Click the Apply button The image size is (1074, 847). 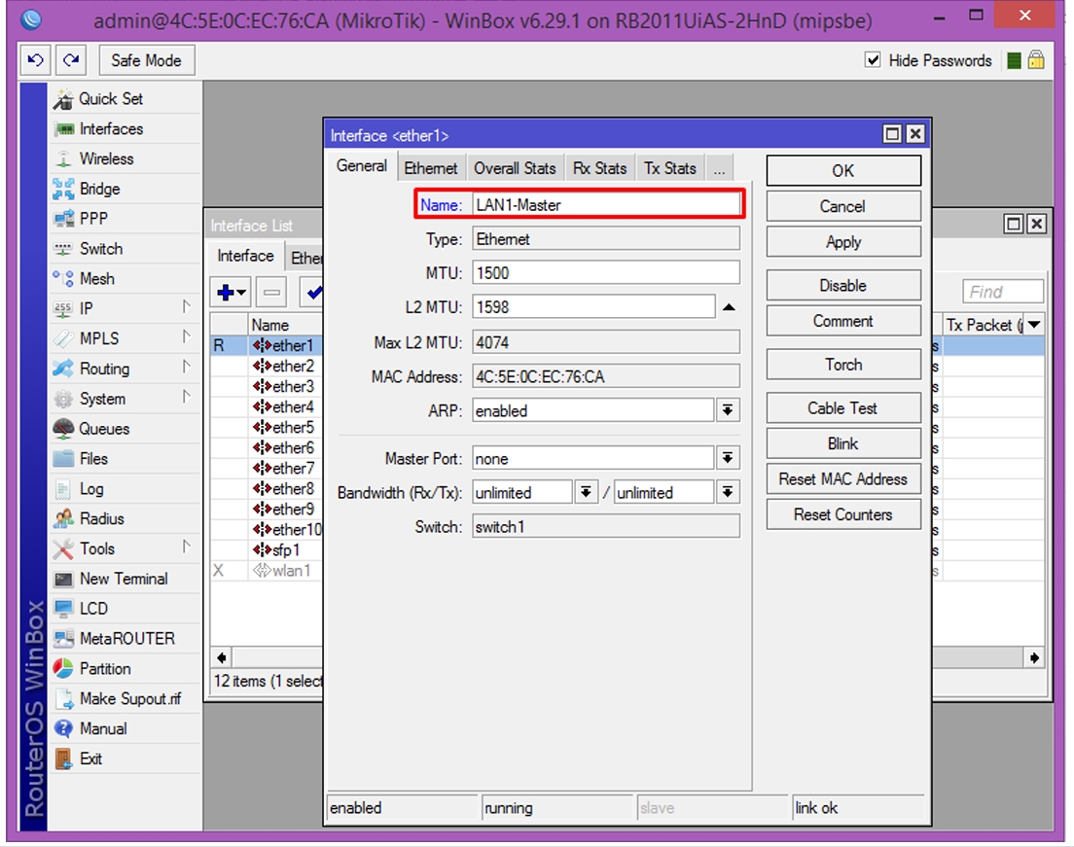843,242
